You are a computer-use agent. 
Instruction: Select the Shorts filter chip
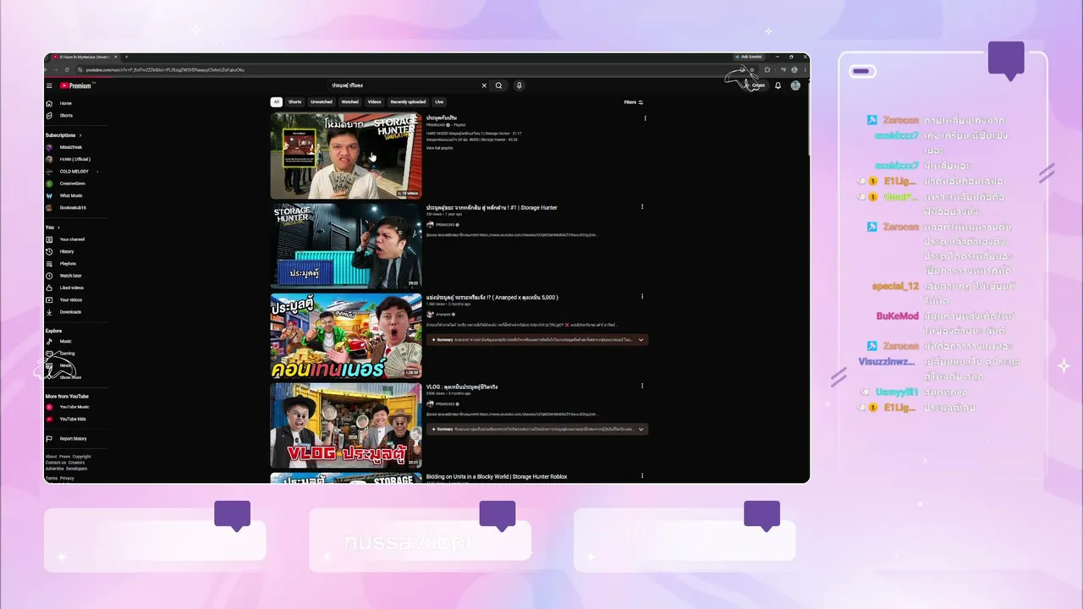[x=294, y=101]
